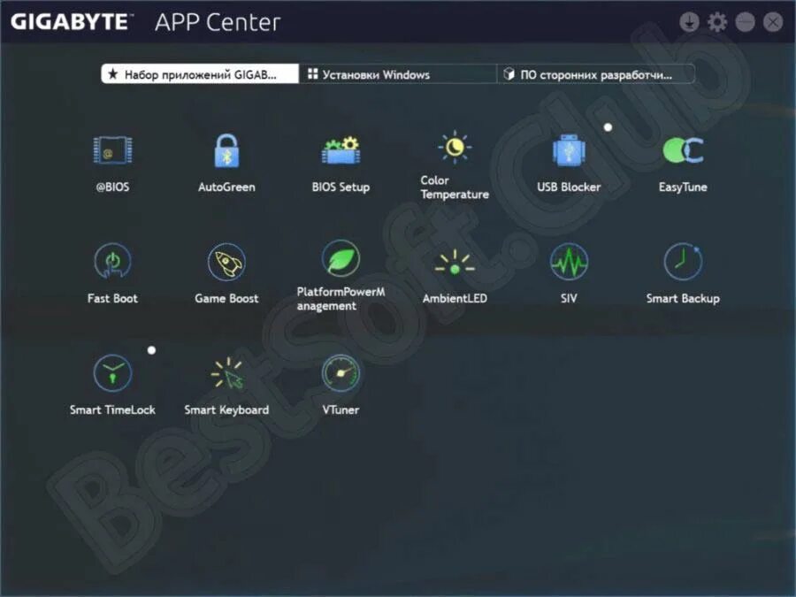Launch VTuner gauge icon

341,373
